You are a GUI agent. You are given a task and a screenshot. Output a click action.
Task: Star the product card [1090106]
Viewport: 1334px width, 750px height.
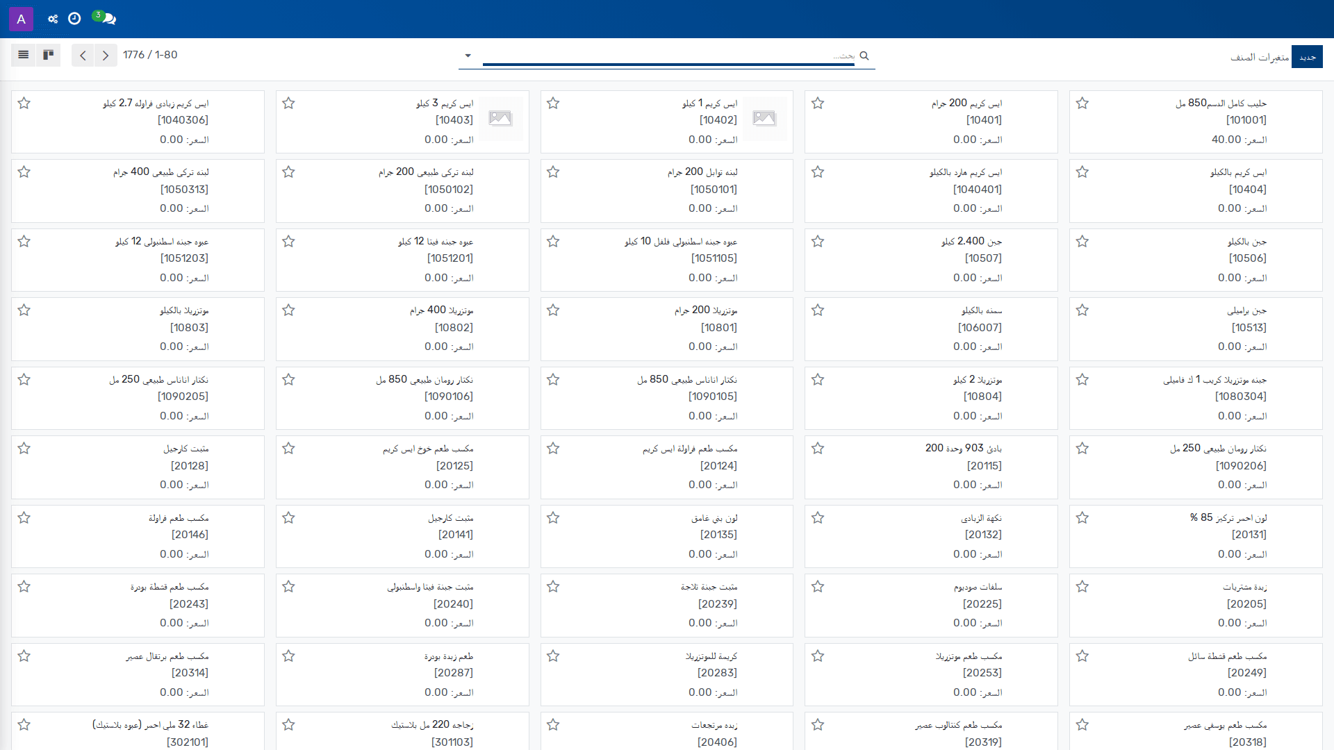pyautogui.click(x=289, y=380)
